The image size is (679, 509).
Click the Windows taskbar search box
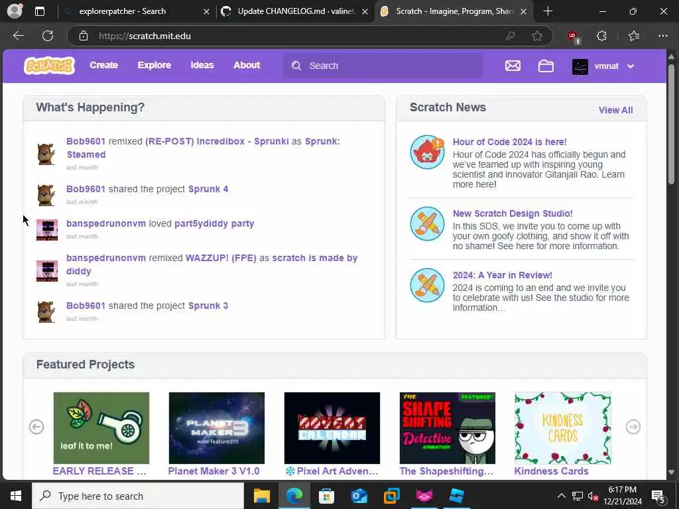coord(138,496)
